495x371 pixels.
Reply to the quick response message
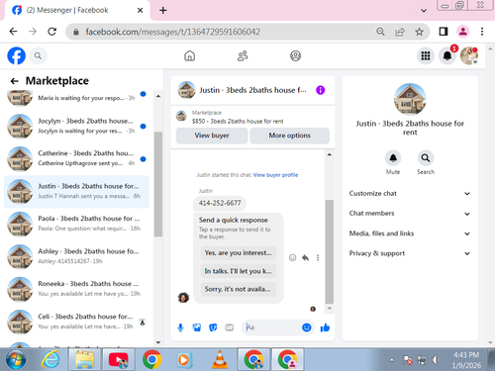[x=305, y=257]
